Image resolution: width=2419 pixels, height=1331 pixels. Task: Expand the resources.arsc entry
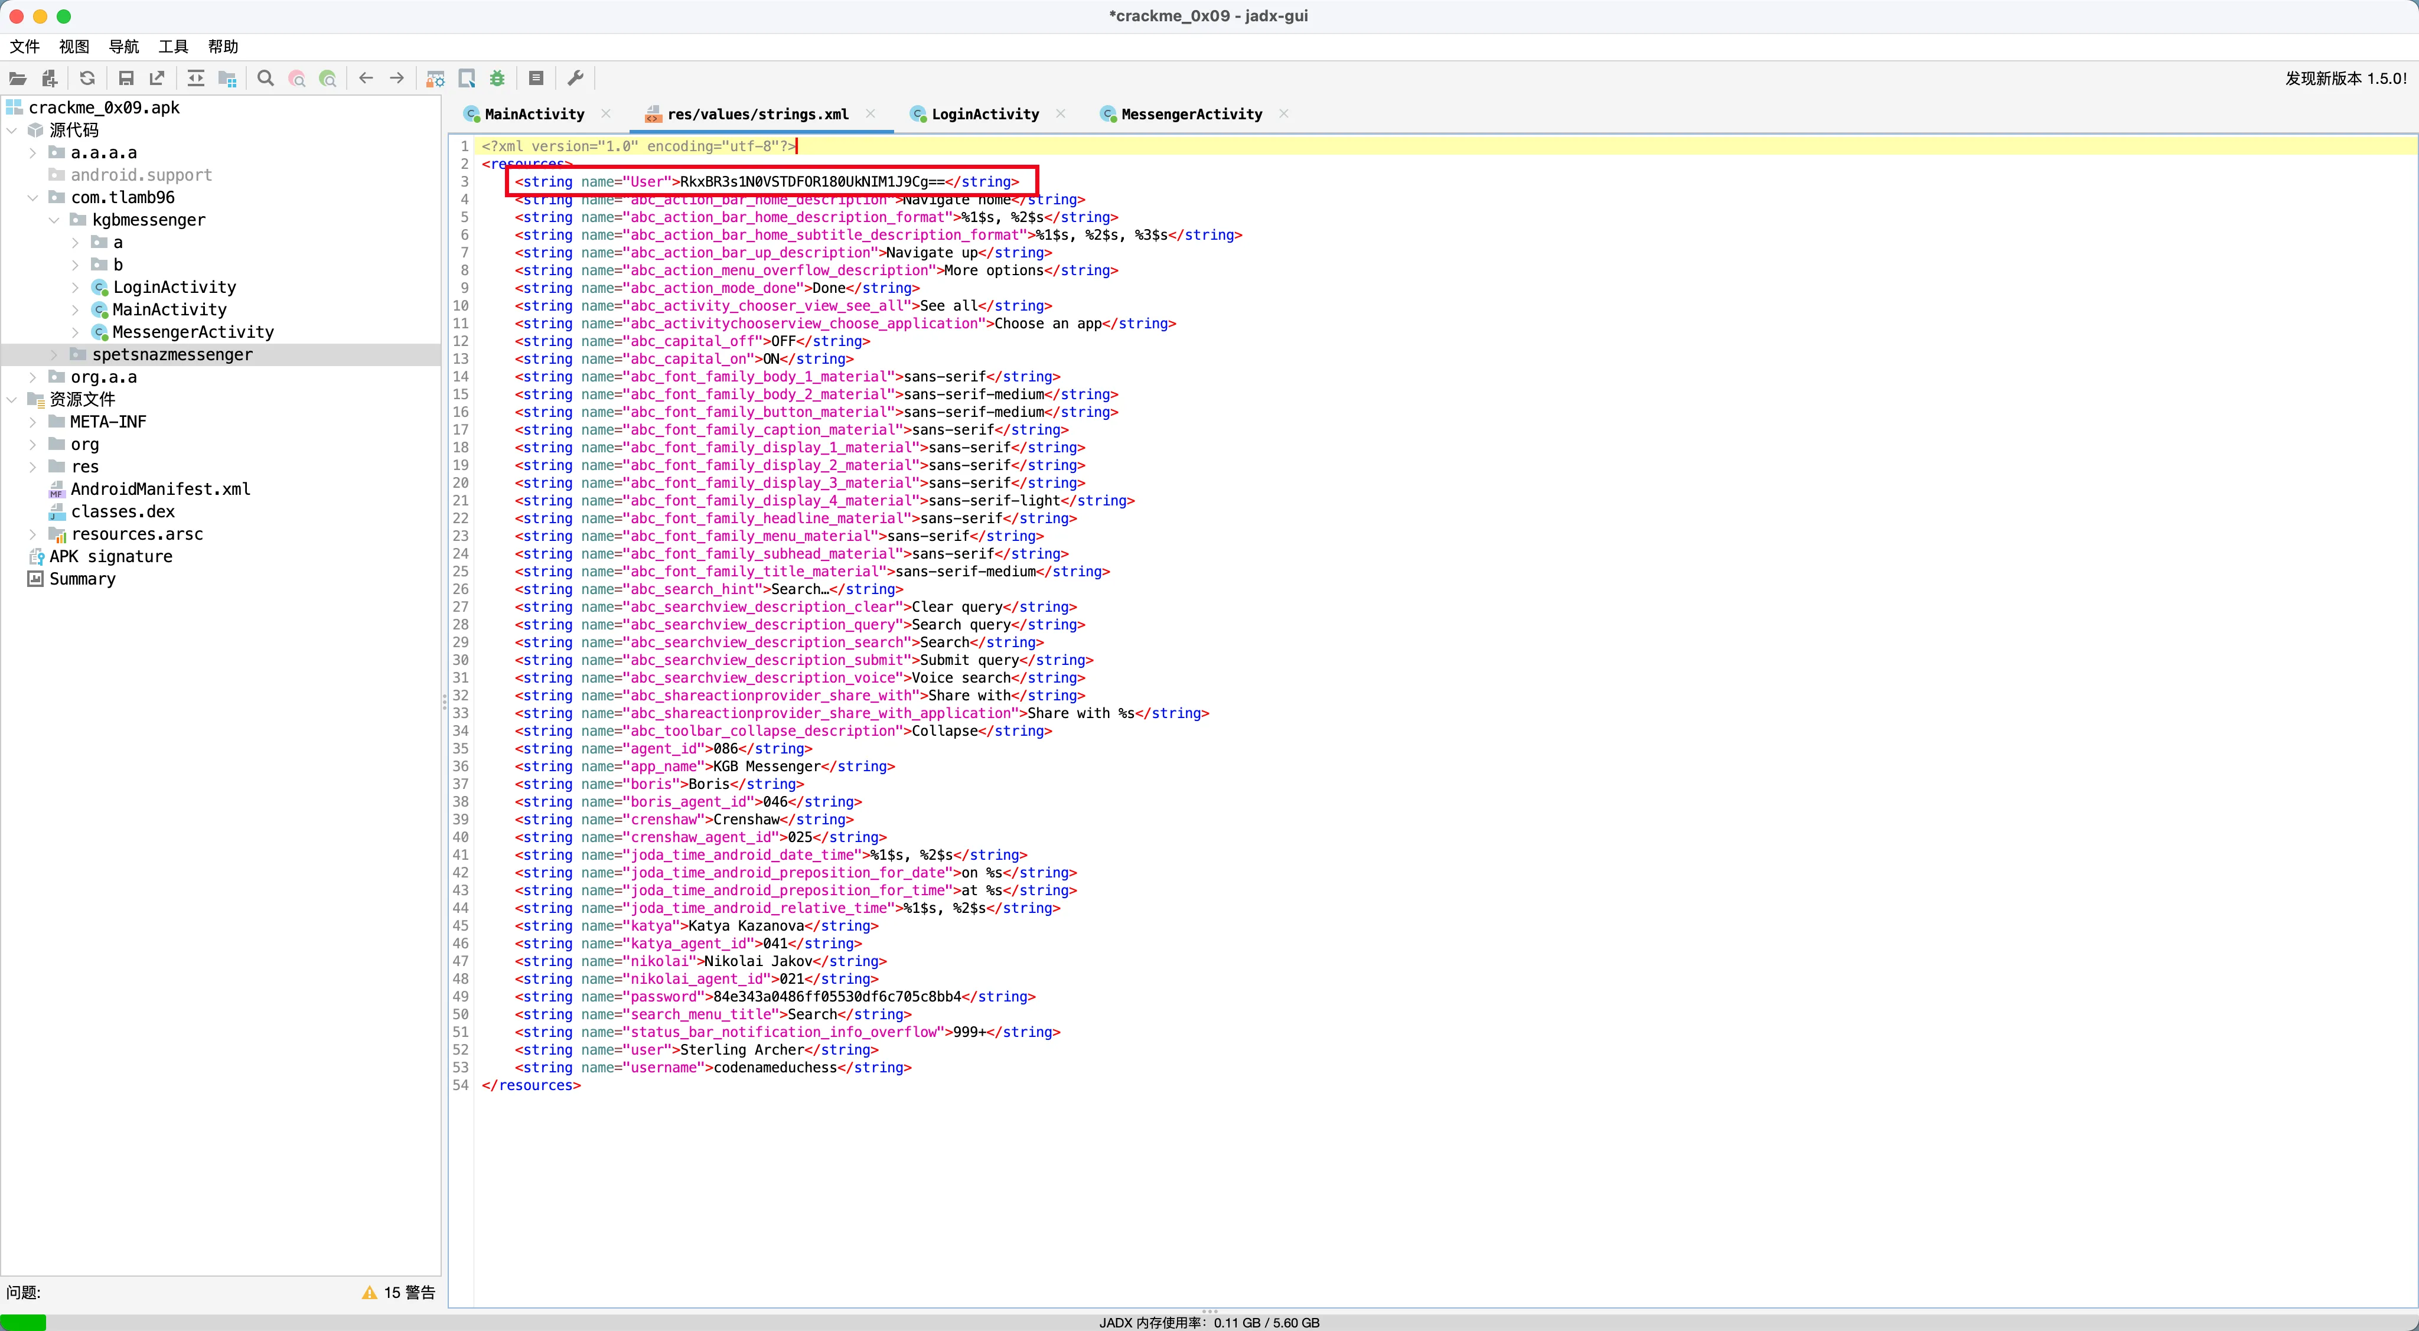(33, 533)
